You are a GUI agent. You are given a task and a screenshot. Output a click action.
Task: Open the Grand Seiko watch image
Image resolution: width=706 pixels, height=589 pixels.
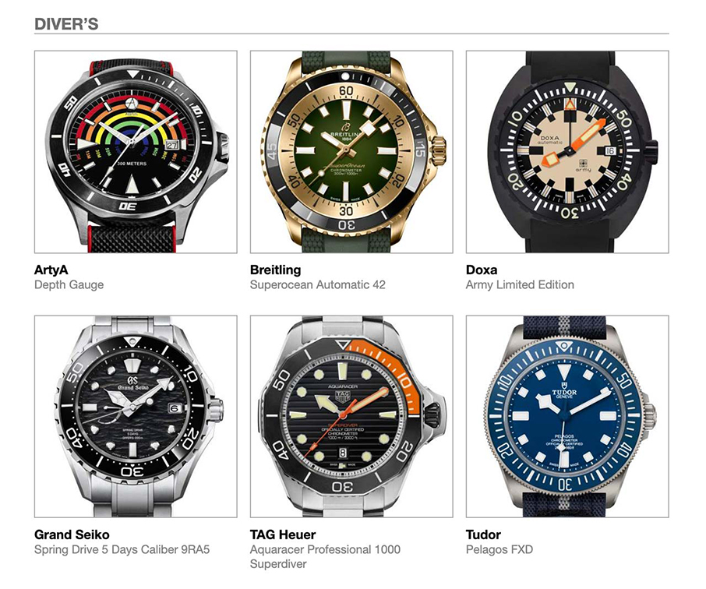pyautogui.click(x=136, y=417)
